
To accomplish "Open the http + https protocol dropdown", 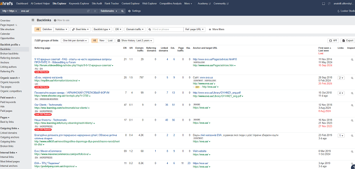I will click(9, 11).
